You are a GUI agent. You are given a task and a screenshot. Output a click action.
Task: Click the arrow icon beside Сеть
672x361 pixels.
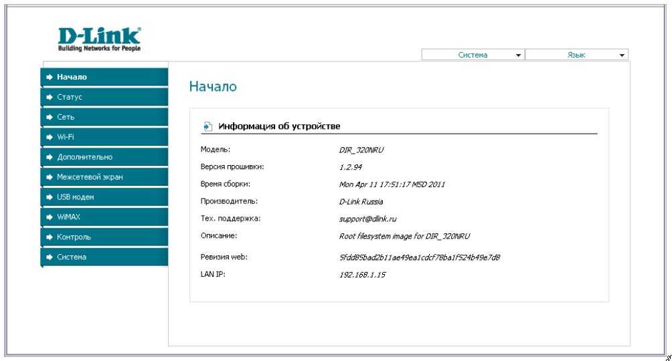click(x=50, y=117)
